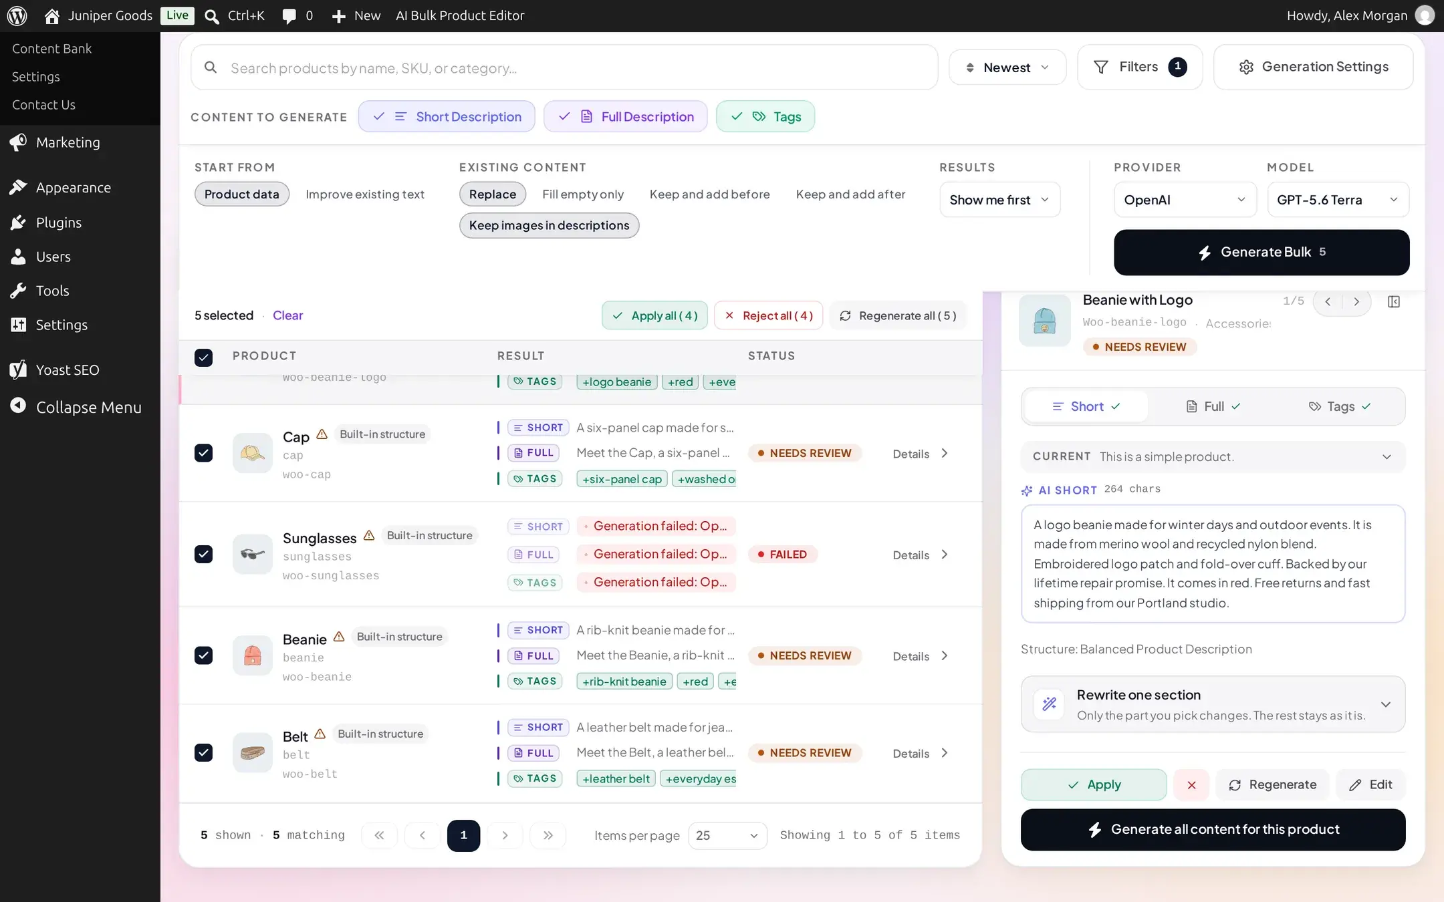Image resolution: width=1444 pixels, height=902 pixels.
Task: Go to next product in detail panel
Action: click(1356, 302)
